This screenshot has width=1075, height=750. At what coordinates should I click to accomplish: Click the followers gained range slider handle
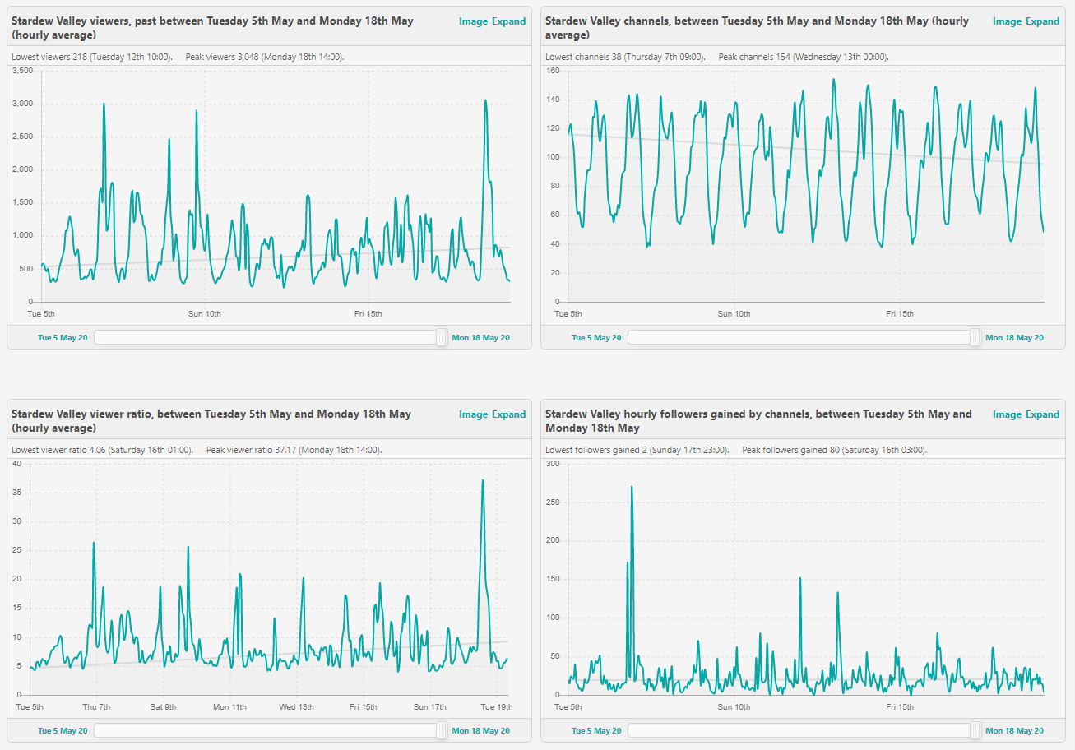(975, 730)
